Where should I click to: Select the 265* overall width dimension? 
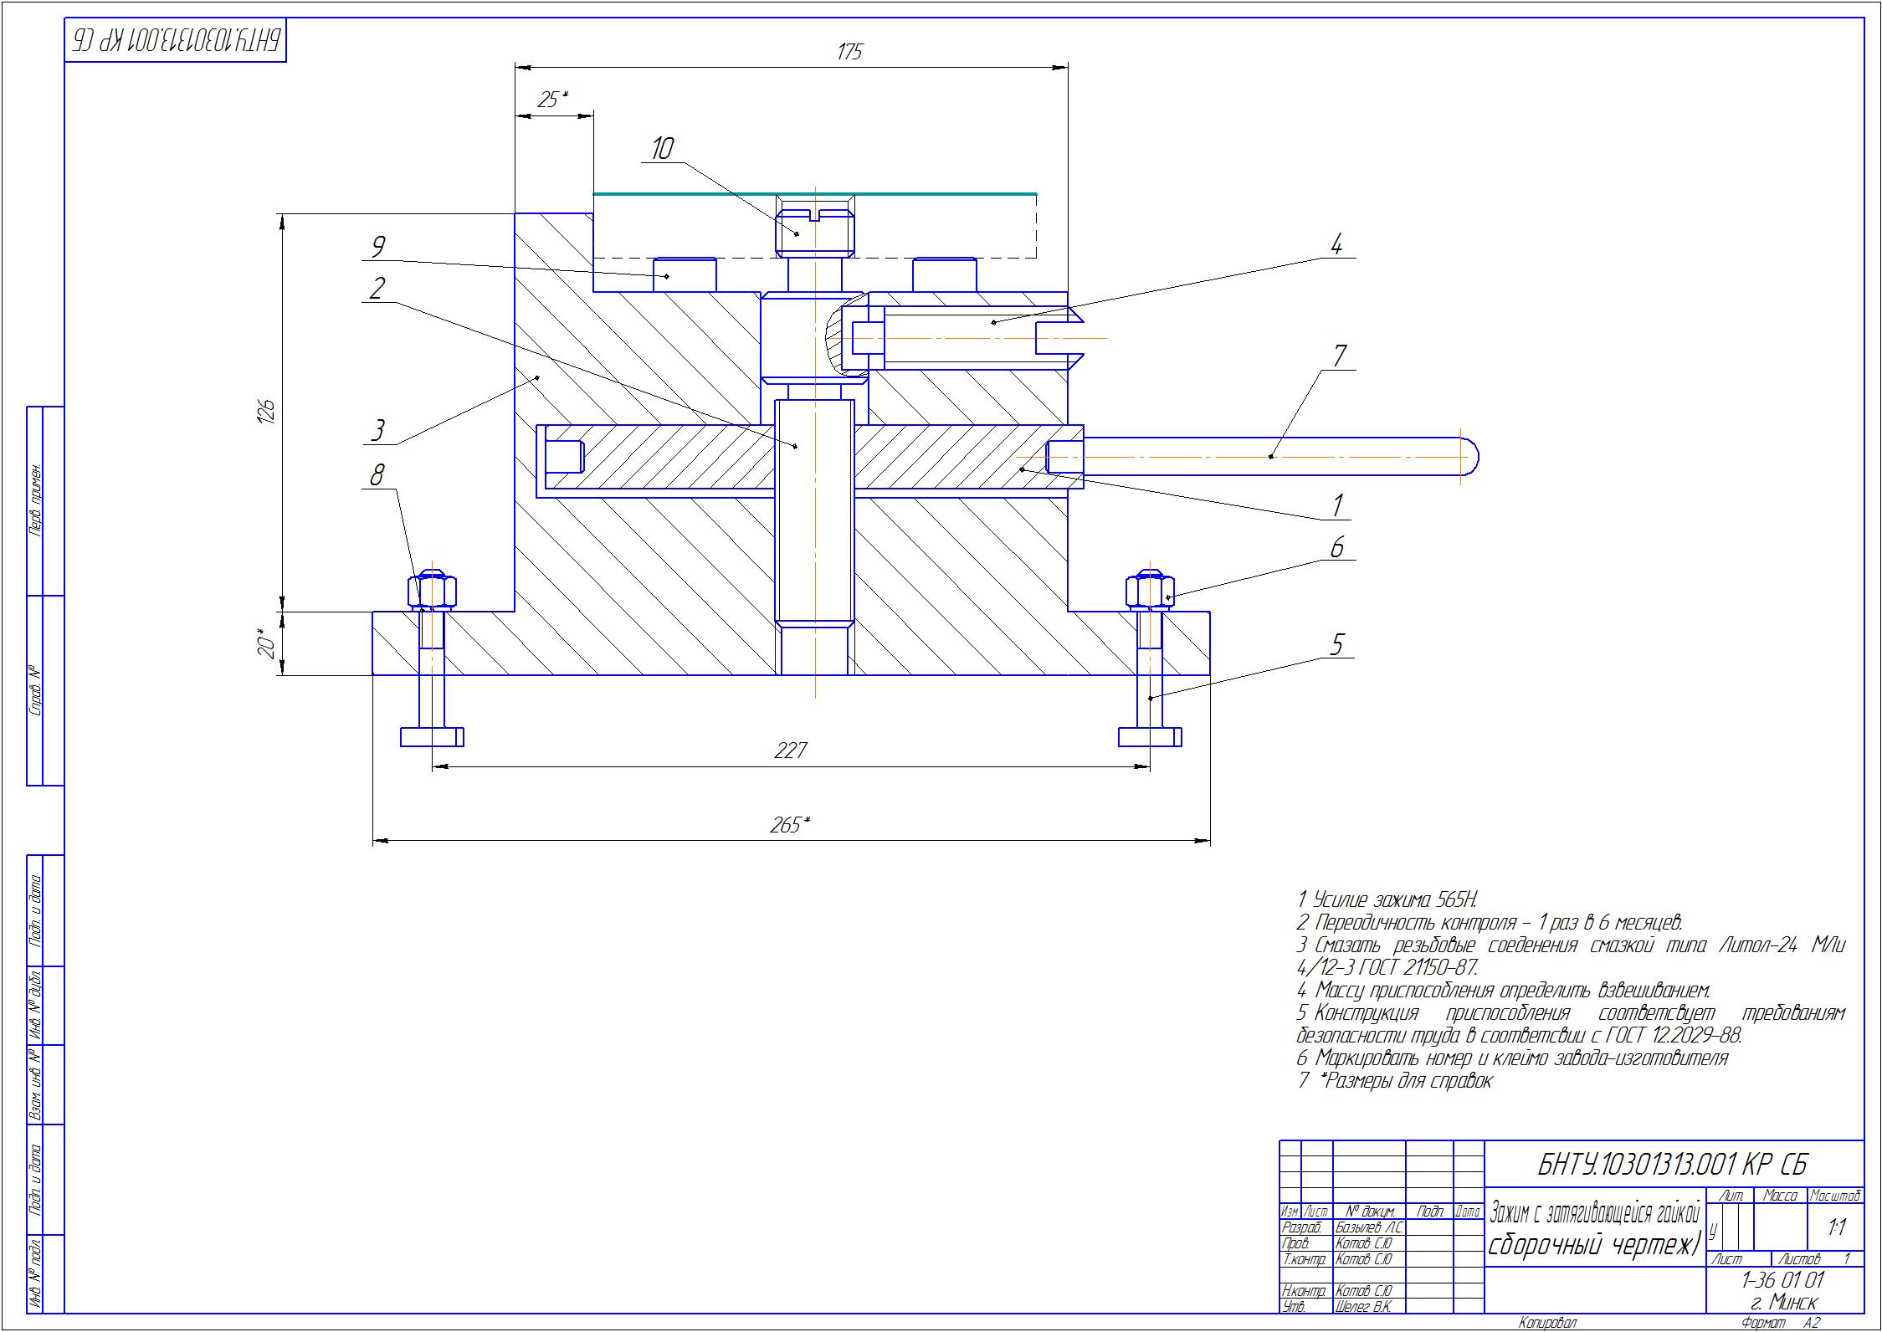[x=790, y=825]
